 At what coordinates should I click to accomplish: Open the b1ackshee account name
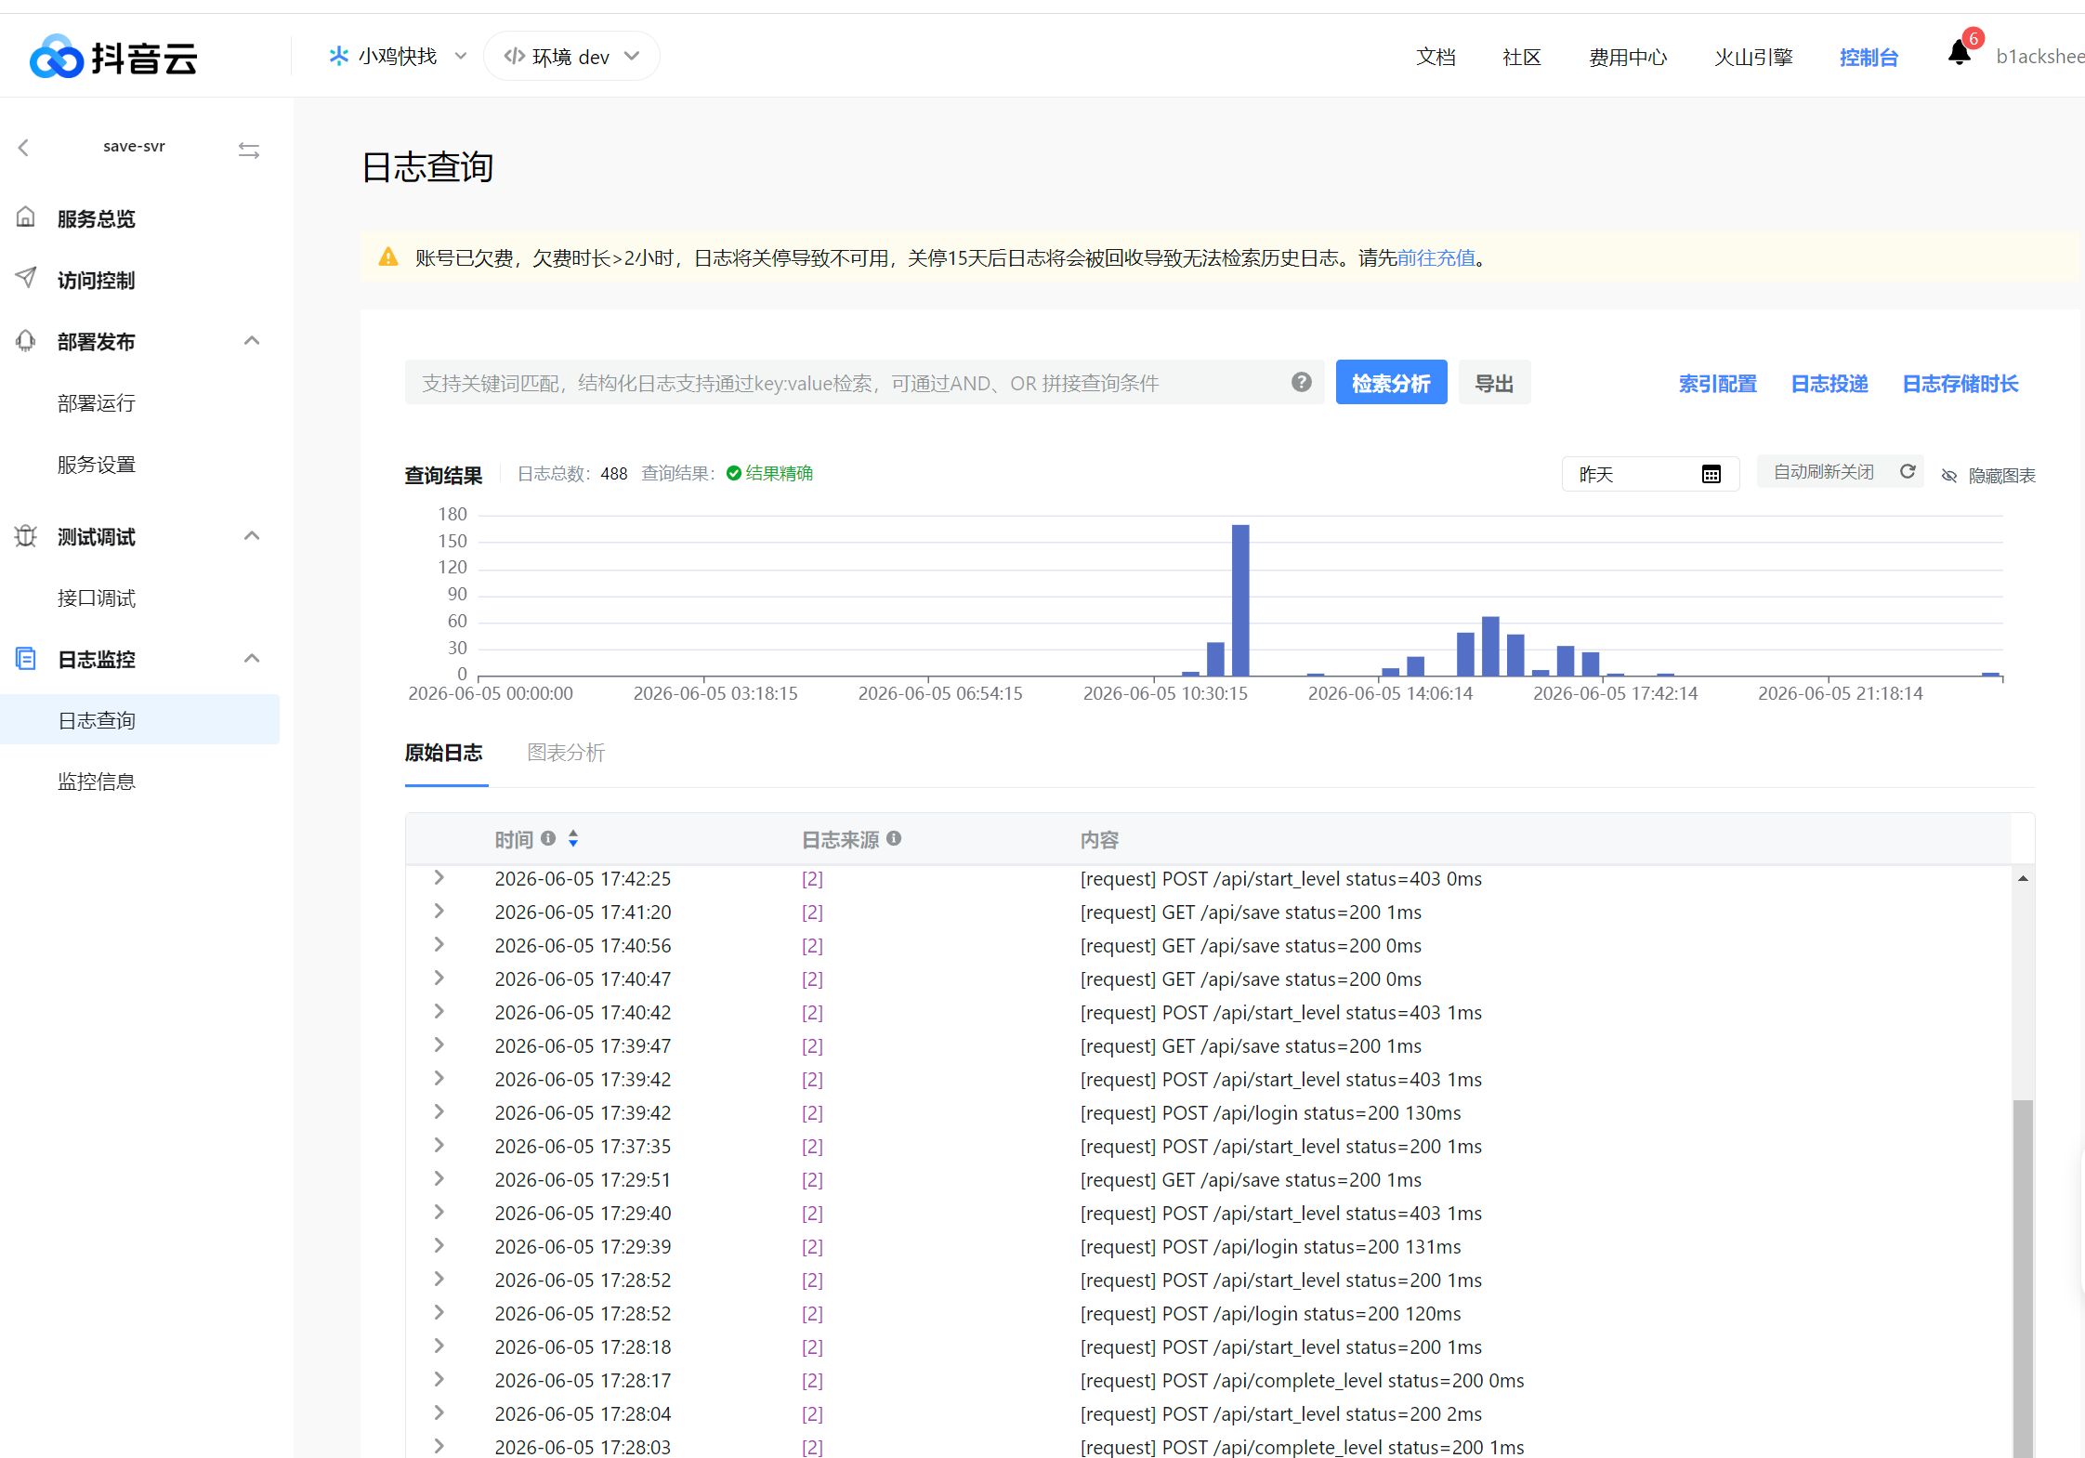[x=2040, y=57]
